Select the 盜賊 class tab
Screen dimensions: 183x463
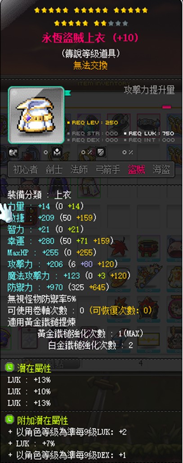(136, 169)
